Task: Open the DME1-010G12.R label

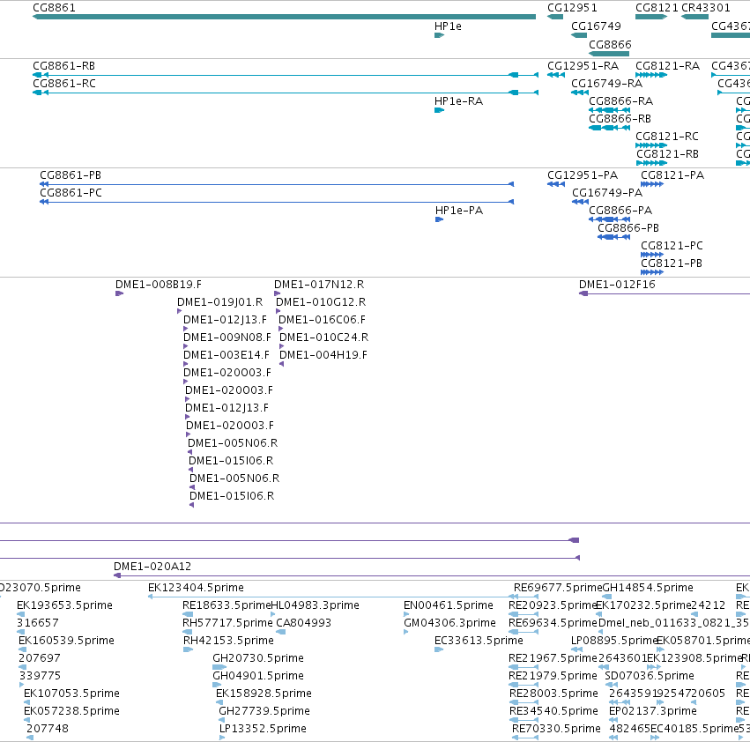Action: click(321, 302)
